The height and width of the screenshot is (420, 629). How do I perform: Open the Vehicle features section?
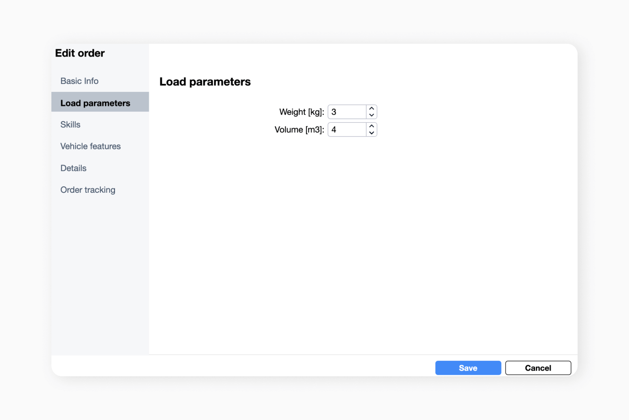coord(90,146)
